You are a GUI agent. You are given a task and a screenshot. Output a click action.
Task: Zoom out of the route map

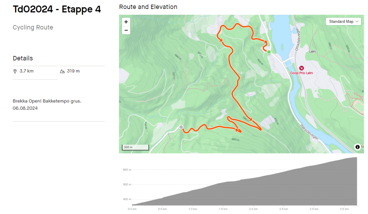click(x=126, y=30)
